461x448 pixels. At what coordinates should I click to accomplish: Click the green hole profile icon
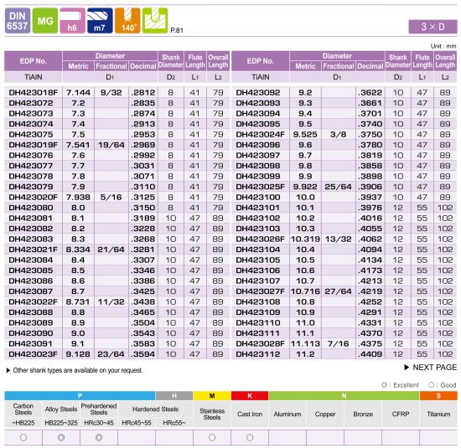[x=155, y=21]
